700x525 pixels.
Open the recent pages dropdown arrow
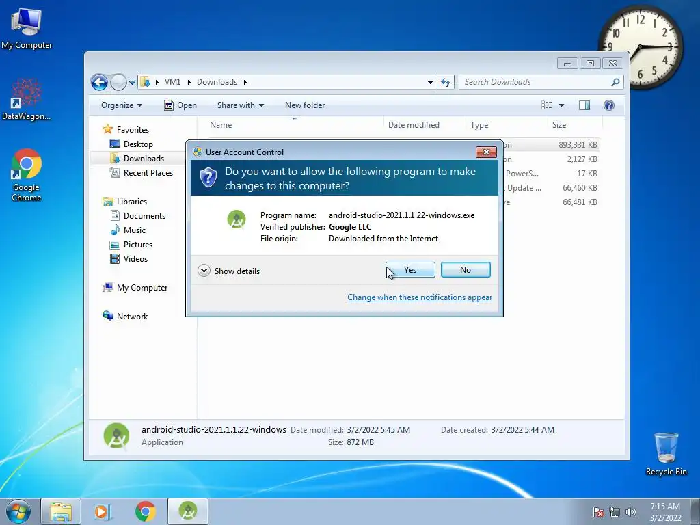(x=132, y=83)
